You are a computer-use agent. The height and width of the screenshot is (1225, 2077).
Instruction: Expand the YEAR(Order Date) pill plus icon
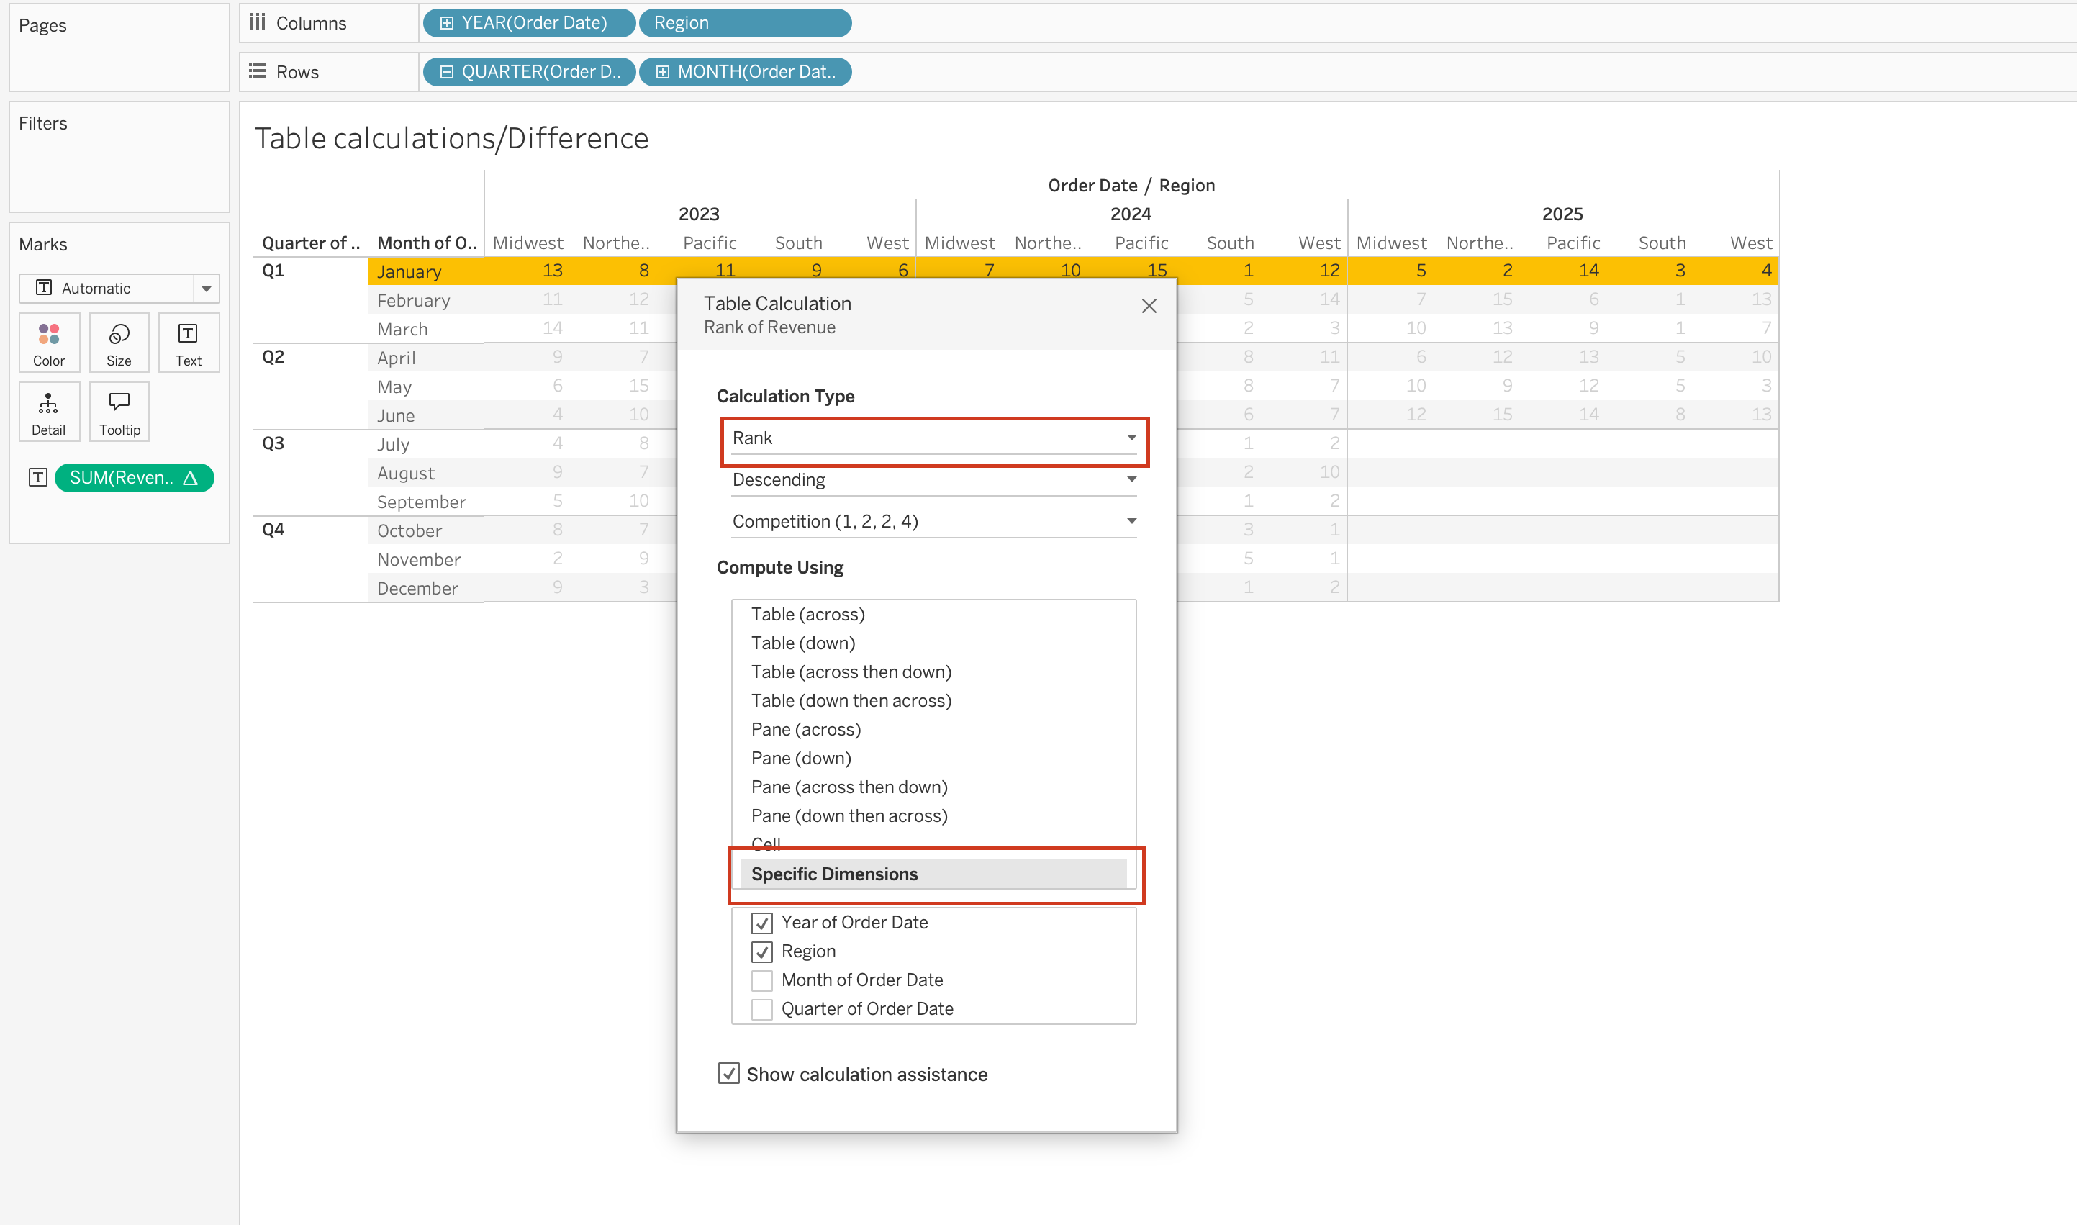446,23
